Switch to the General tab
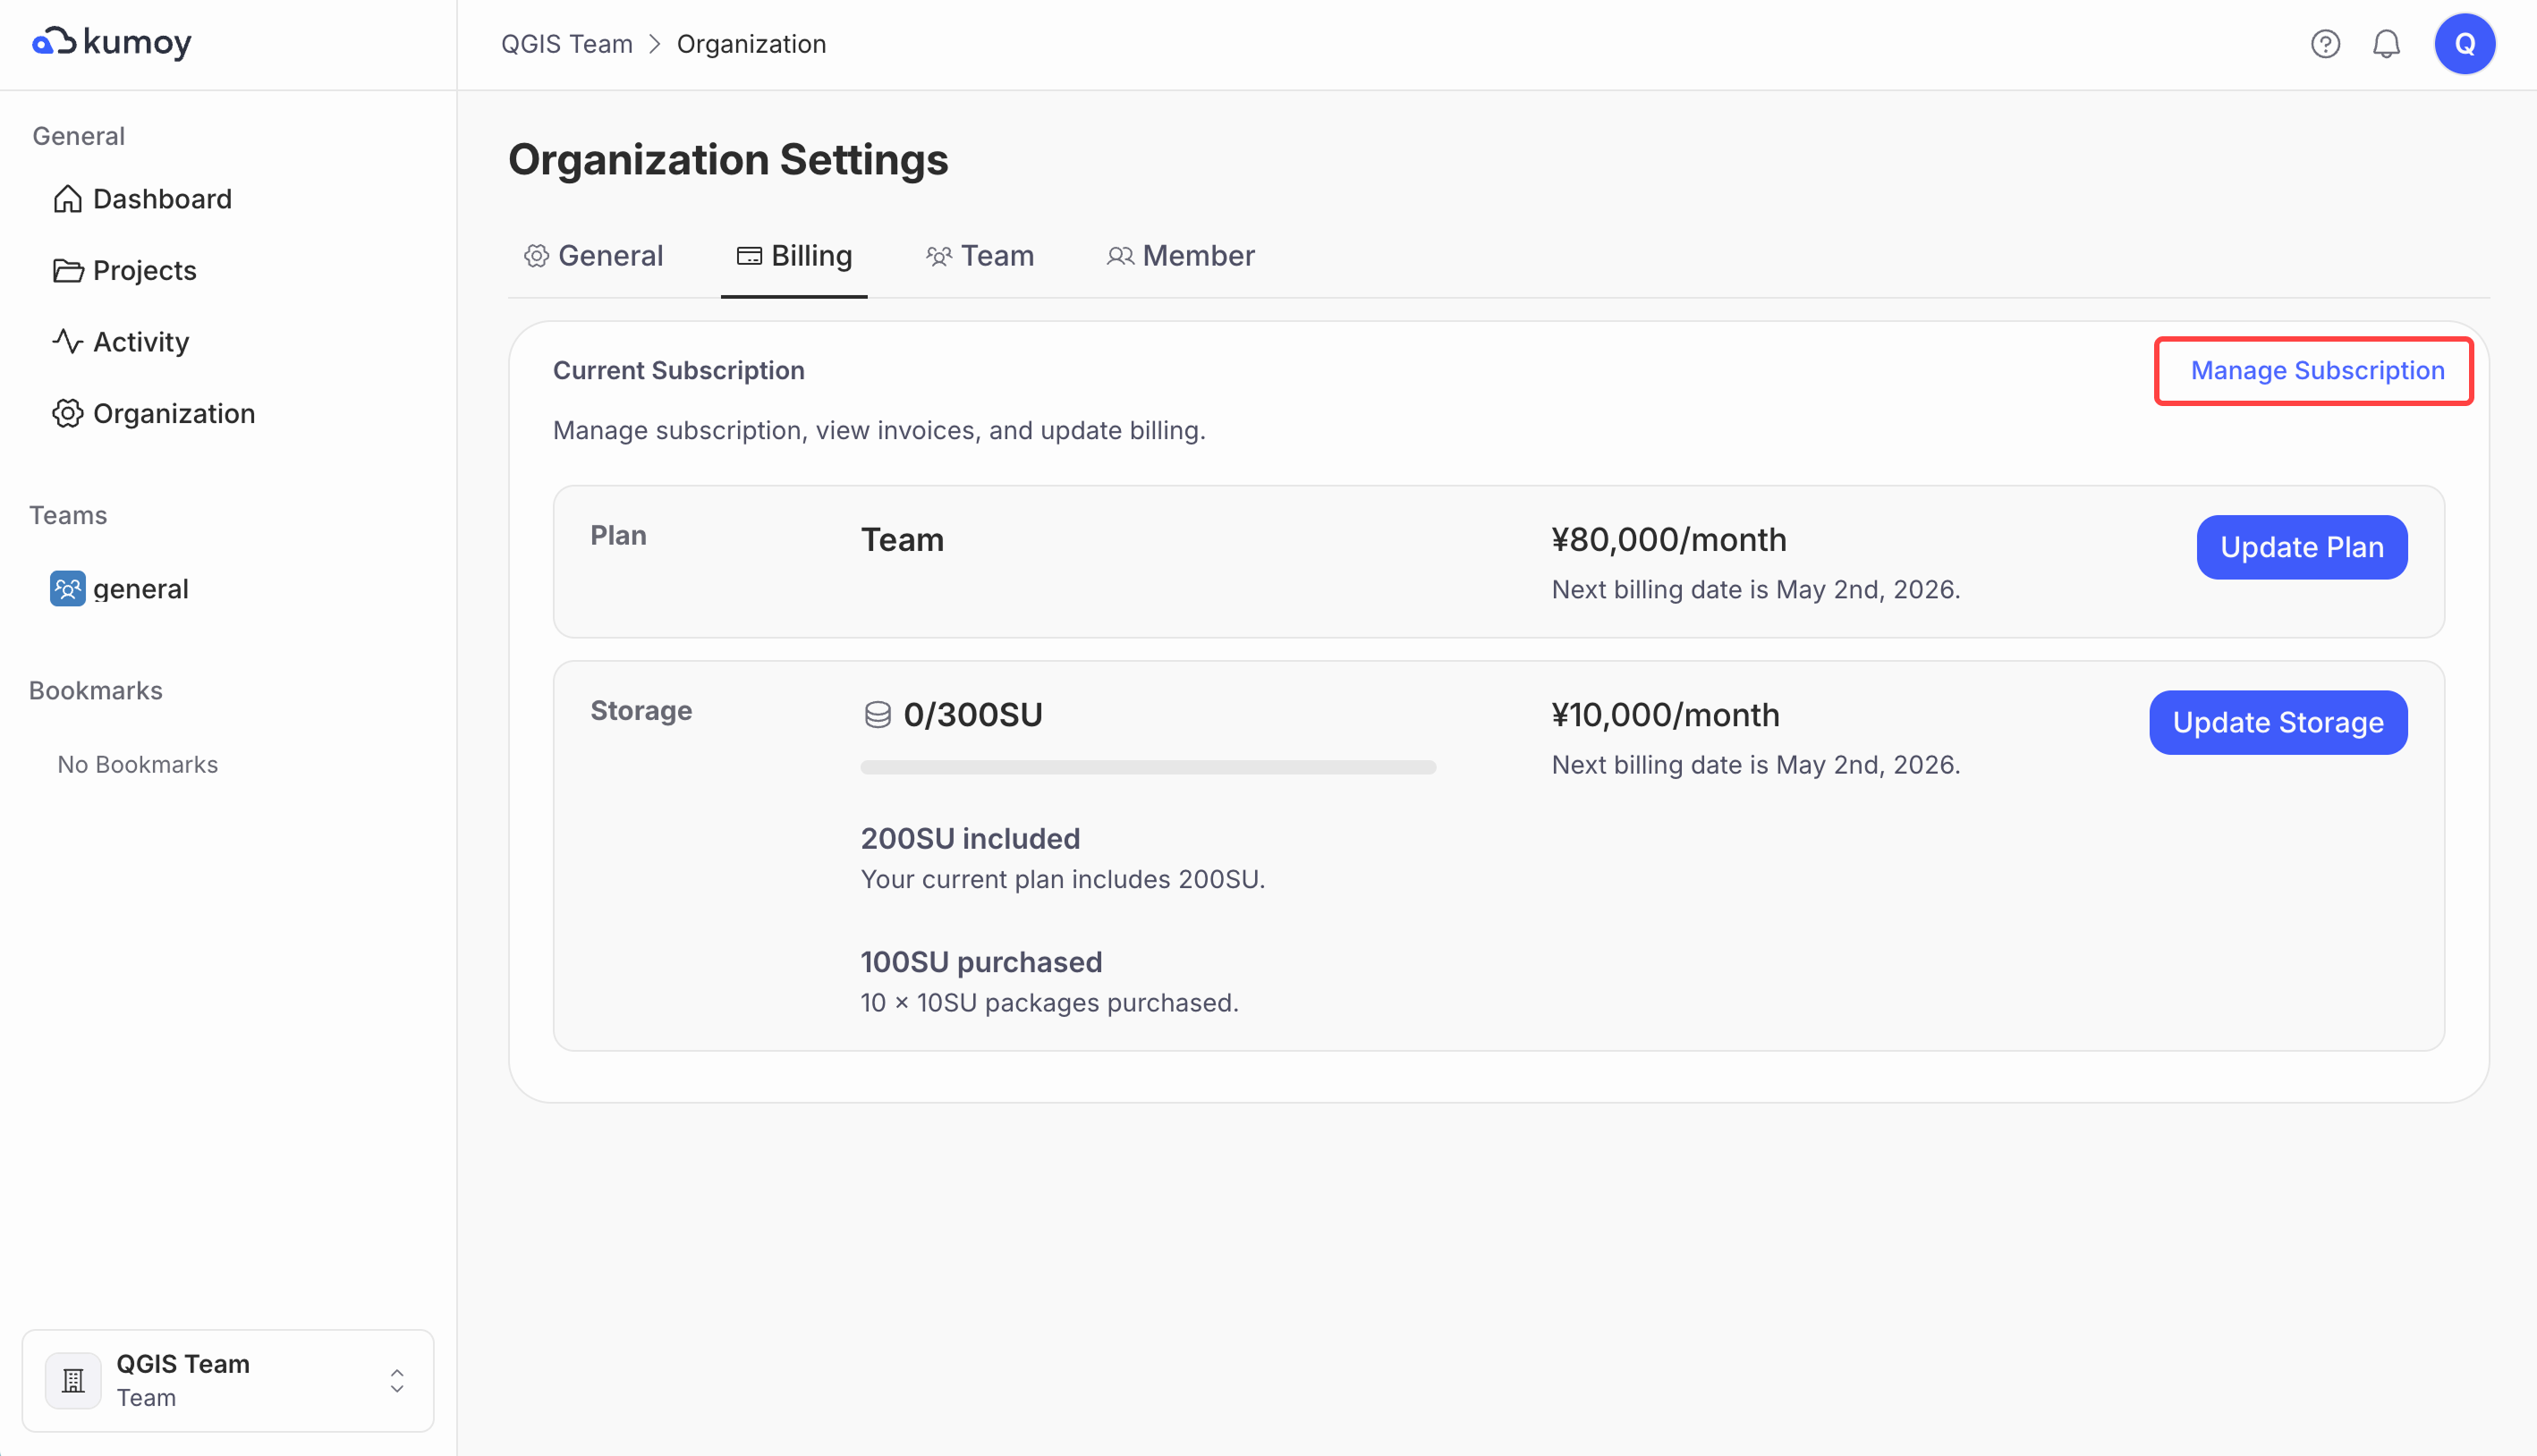This screenshot has height=1456, width=2537. (x=593, y=256)
